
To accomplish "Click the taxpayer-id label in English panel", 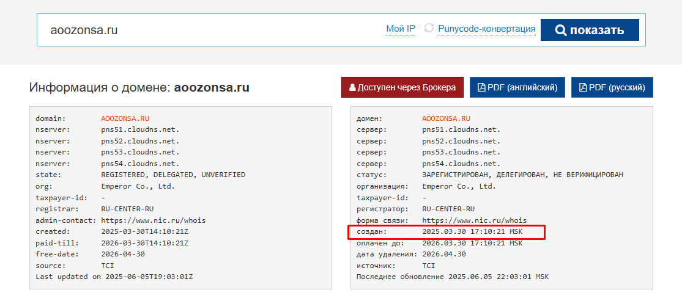I will click(x=62, y=198).
